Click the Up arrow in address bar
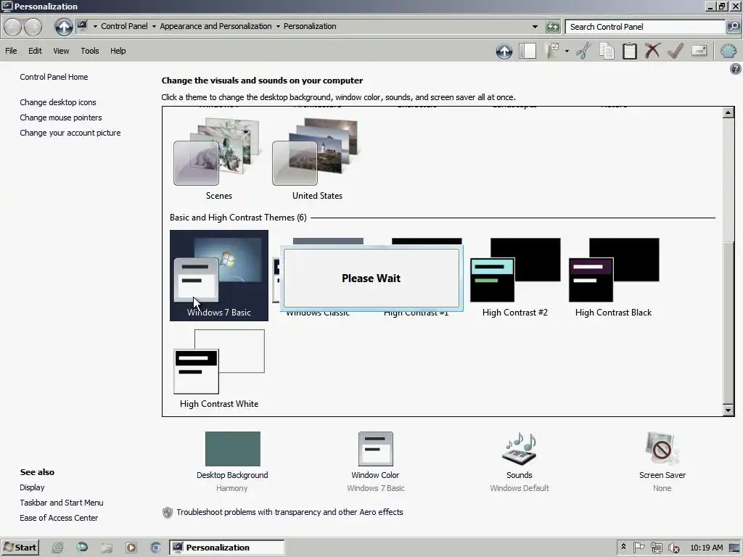743x557 pixels. [64, 27]
